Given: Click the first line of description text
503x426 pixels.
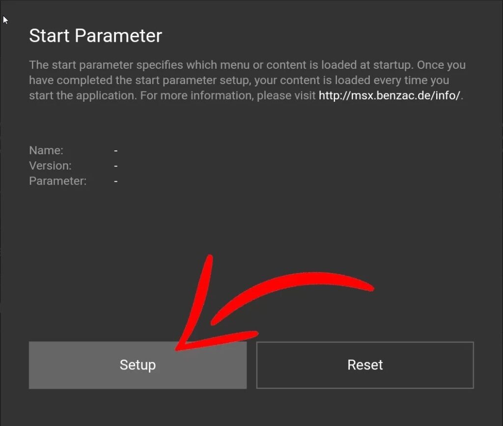Looking at the screenshot, I should pyautogui.click(x=247, y=65).
